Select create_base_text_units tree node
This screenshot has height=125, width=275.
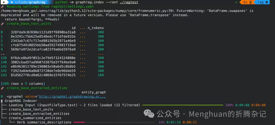point(31,110)
